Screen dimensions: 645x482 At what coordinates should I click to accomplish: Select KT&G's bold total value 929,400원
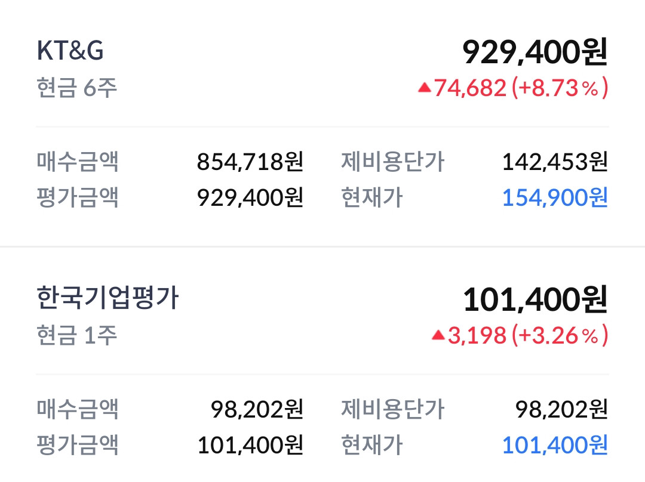click(535, 53)
